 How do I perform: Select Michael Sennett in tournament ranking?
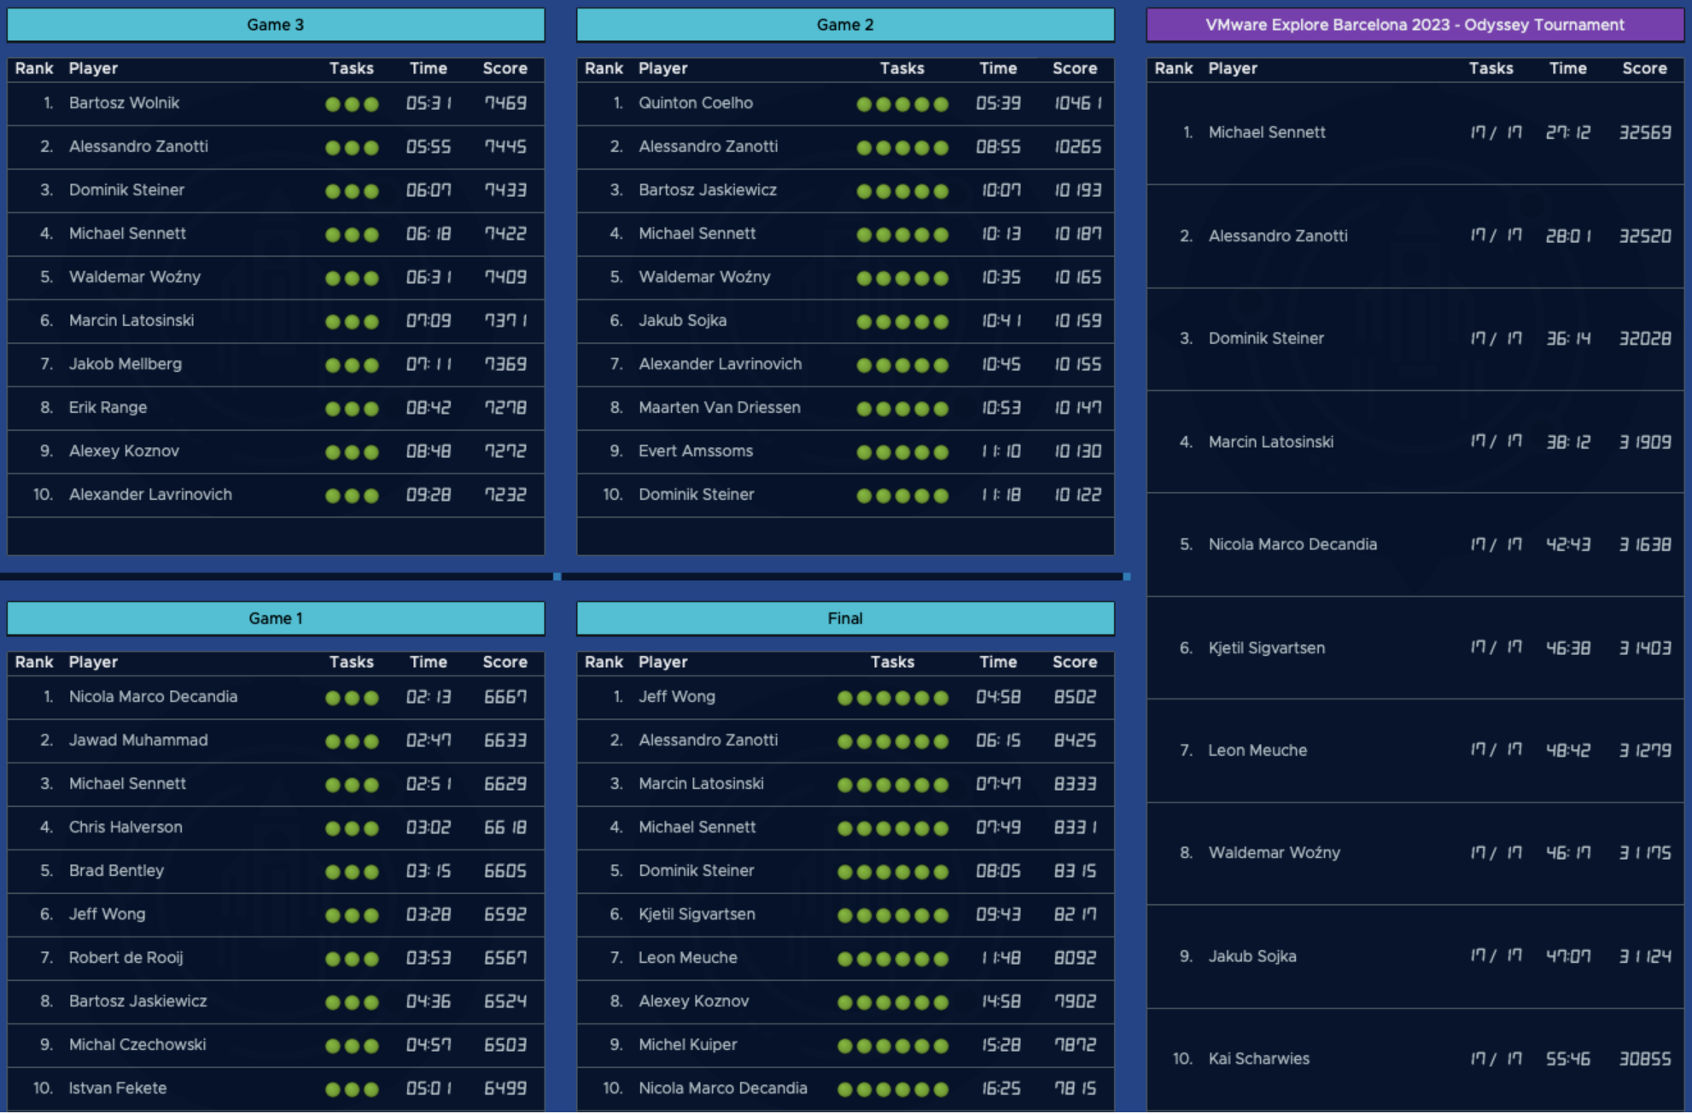1267,132
